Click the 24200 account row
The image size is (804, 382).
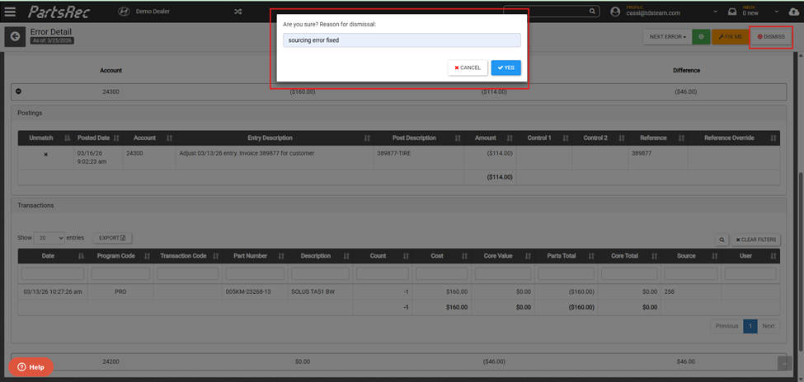coord(398,361)
